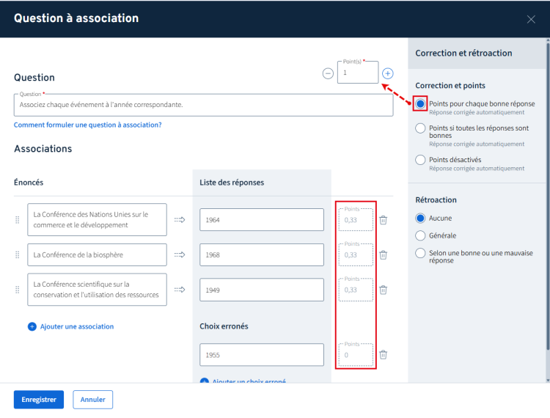
Task: Delete the 1968 association with trash icon
Action: point(383,254)
